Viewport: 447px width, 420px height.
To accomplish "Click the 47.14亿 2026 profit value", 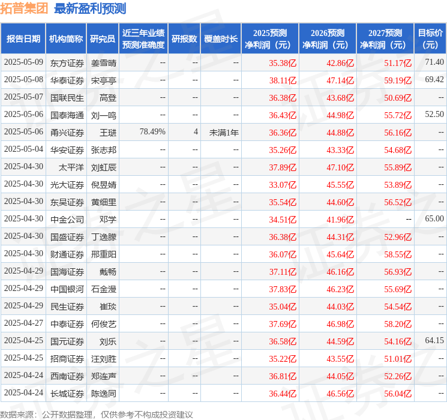I will tap(340, 80).
